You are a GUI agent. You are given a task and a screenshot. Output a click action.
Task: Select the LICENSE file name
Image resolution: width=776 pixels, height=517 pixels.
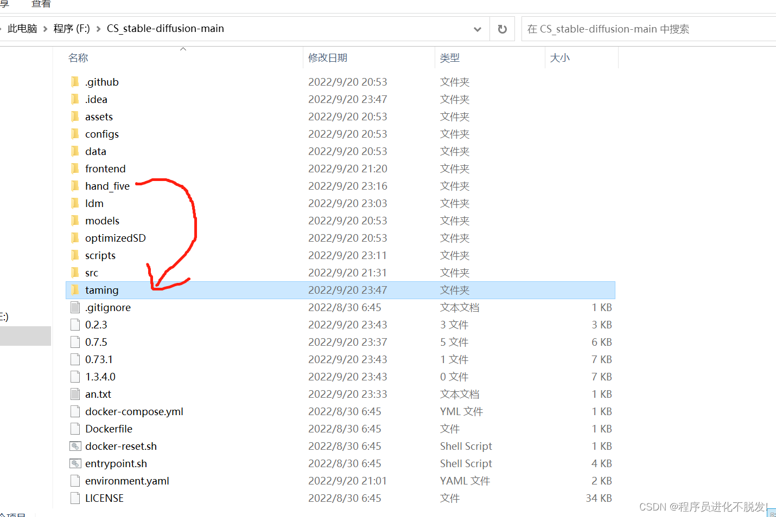[x=104, y=498]
